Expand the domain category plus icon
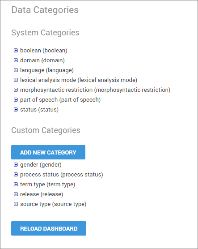198x249 pixels. [x=16, y=60]
